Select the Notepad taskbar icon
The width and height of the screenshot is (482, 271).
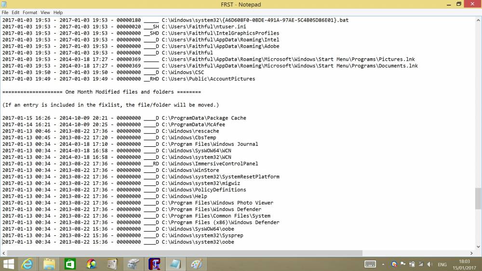(x=175, y=264)
